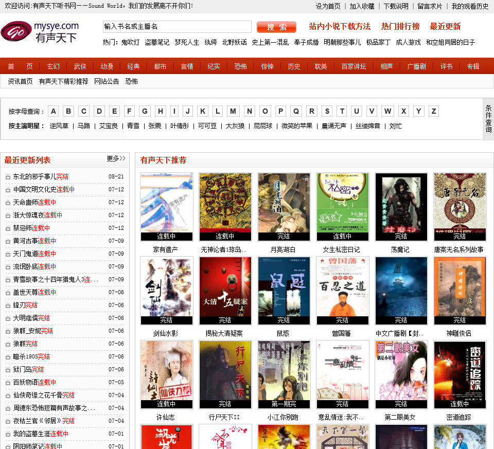Open 小江你别跑 book cover
The width and height of the screenshot is (494, 449).
[x=284, y=374]
